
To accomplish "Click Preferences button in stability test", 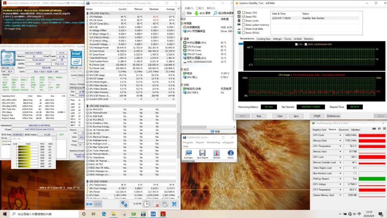I will [x=334, y=116].
